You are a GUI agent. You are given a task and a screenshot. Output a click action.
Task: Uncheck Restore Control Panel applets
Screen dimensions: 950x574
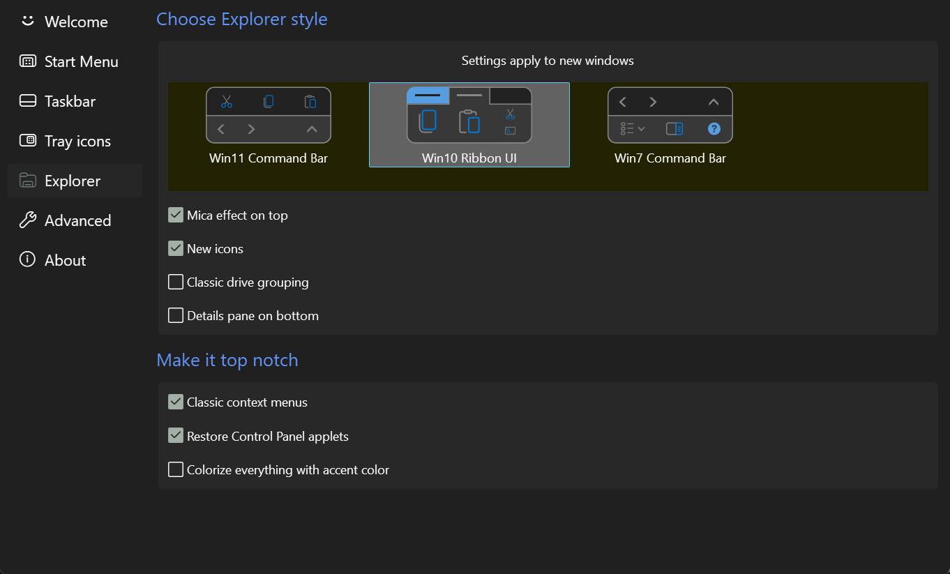click(176, 436)
